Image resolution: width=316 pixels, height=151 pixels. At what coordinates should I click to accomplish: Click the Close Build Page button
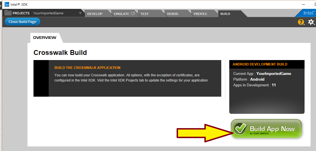click(x=22, y=22)
